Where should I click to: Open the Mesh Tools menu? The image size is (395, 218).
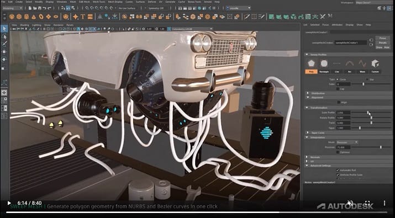tap(99, 2)
